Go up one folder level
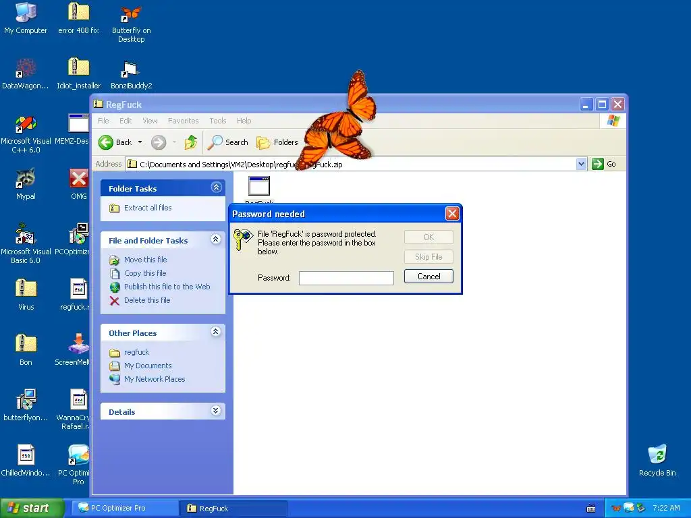691x518 pixels. [x=191, y=142]
